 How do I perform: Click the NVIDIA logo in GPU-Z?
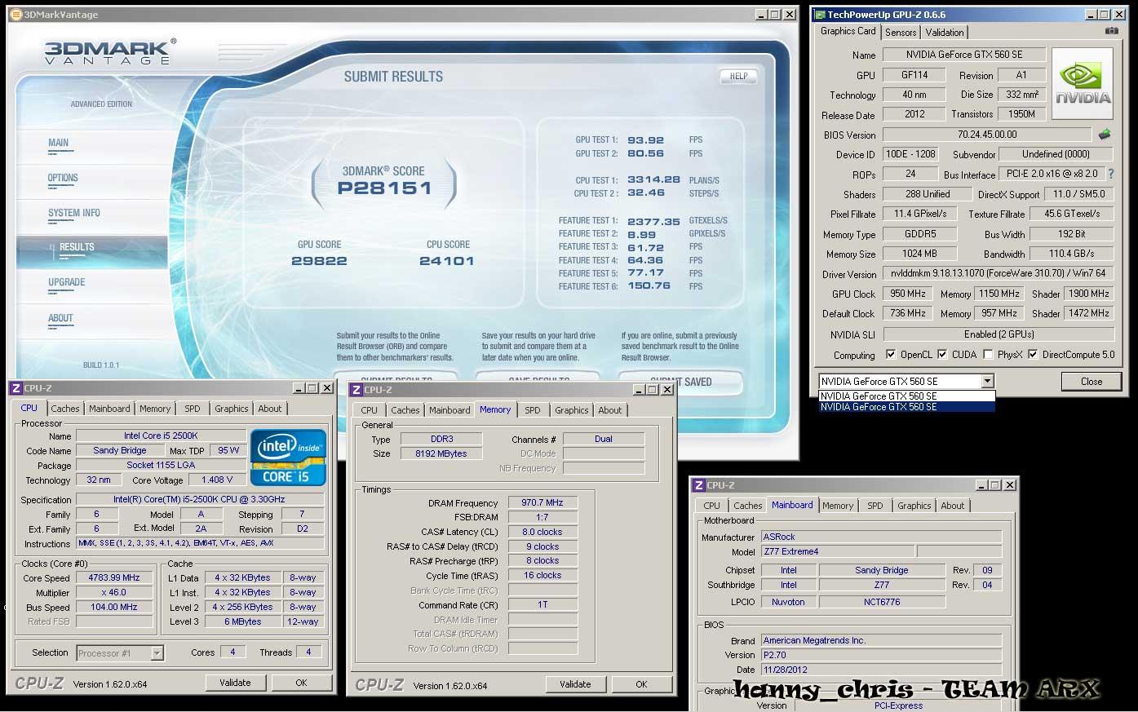pos(1083,84)
